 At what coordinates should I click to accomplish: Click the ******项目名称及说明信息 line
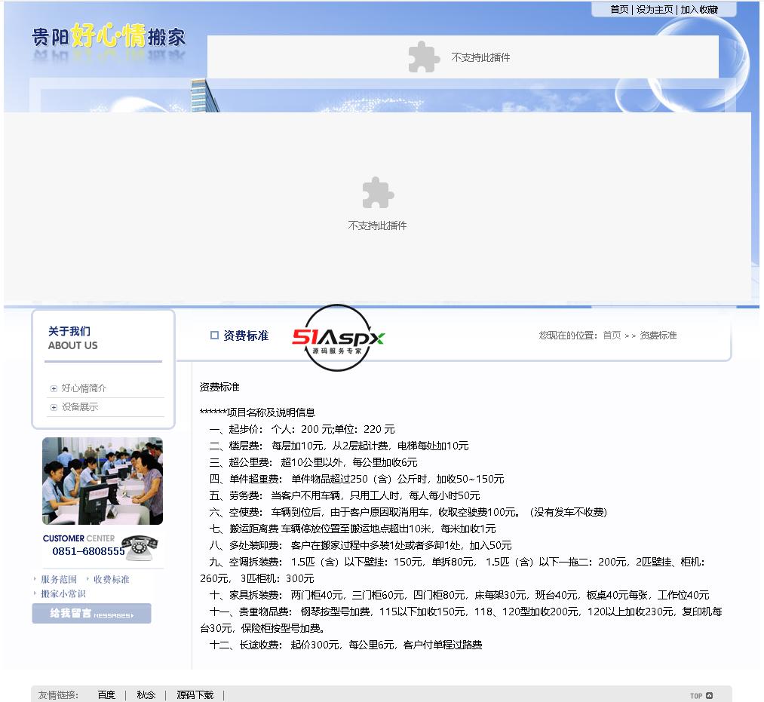258,412
